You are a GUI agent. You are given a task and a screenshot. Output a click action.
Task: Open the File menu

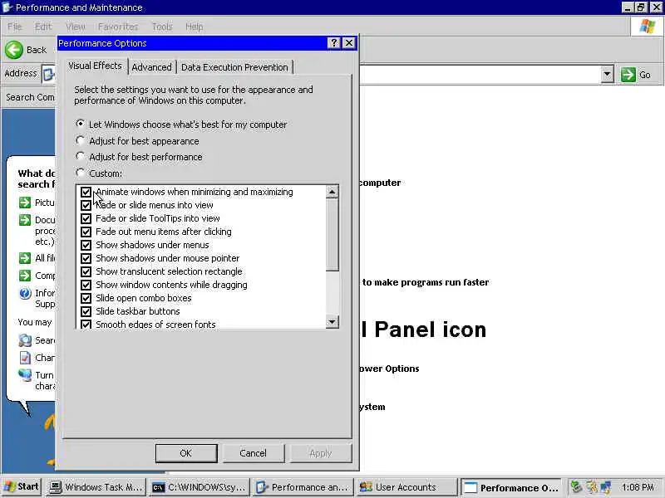tap(14, 27)
